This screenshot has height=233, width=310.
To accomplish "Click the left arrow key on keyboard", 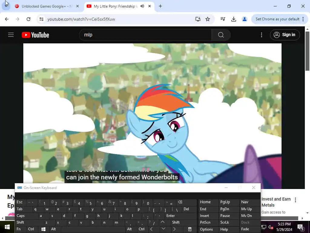I will tap(151, 229).
